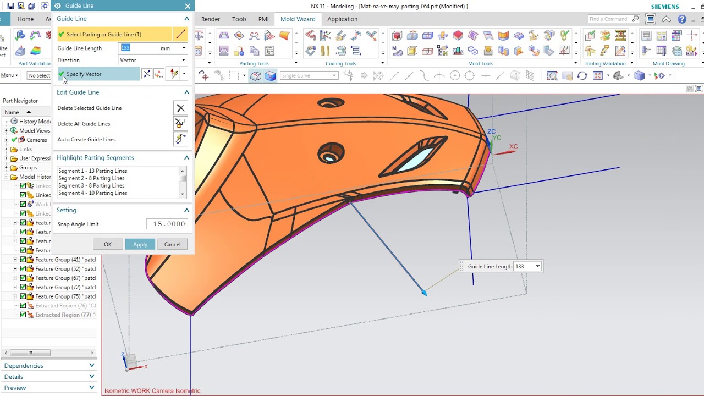Collapse the Guide Line section
704x396 pixels.
pos(186,19)
